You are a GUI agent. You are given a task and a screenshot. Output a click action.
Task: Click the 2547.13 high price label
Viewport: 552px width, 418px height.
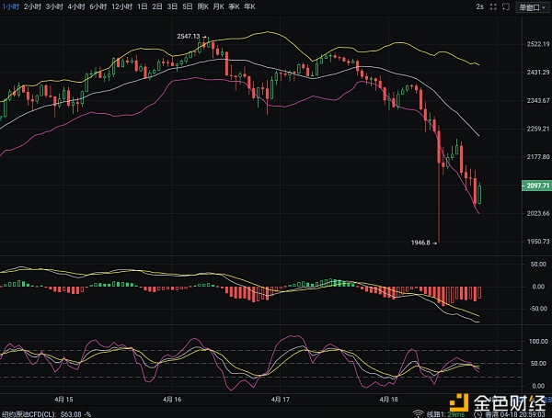(x=189, y=36)
